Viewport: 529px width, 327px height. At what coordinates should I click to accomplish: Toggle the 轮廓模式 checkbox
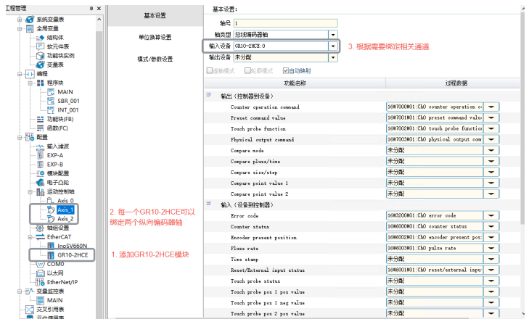[x=247, y=71]
